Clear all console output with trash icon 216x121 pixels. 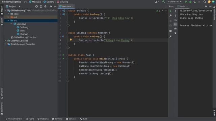(175, 33)
